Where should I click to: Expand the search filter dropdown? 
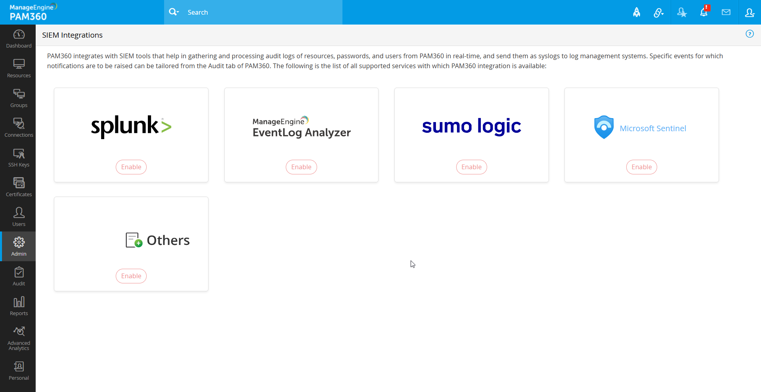click(x=174, y=12)
